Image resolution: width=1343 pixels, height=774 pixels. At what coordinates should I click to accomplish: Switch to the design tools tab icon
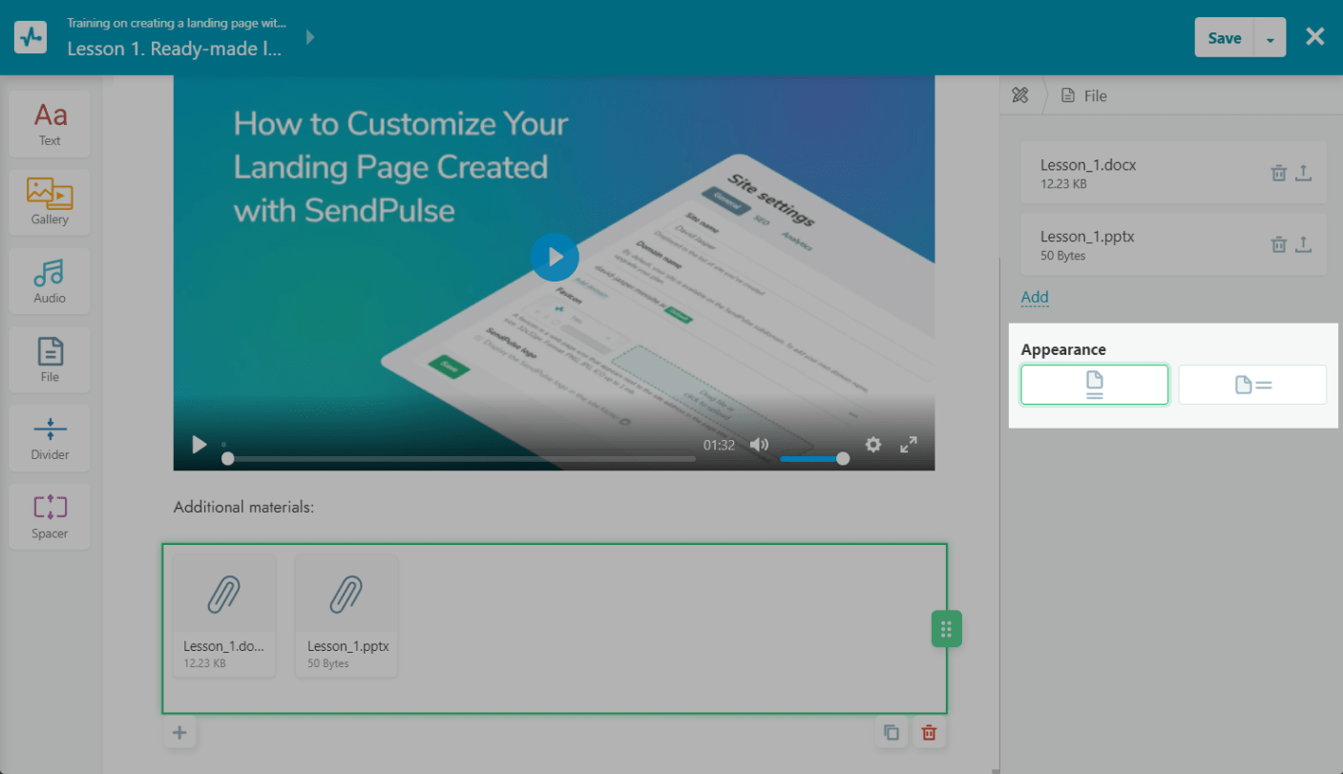(x=1020, y=95)
